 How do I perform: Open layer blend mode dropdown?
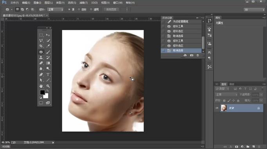(226, 94)
